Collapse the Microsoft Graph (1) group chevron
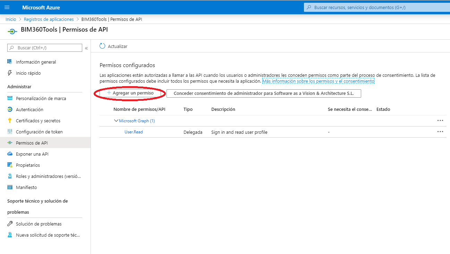 pos(116,121)
